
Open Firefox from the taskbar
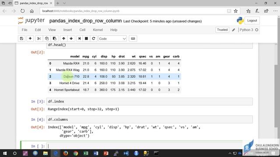[66, 153]
